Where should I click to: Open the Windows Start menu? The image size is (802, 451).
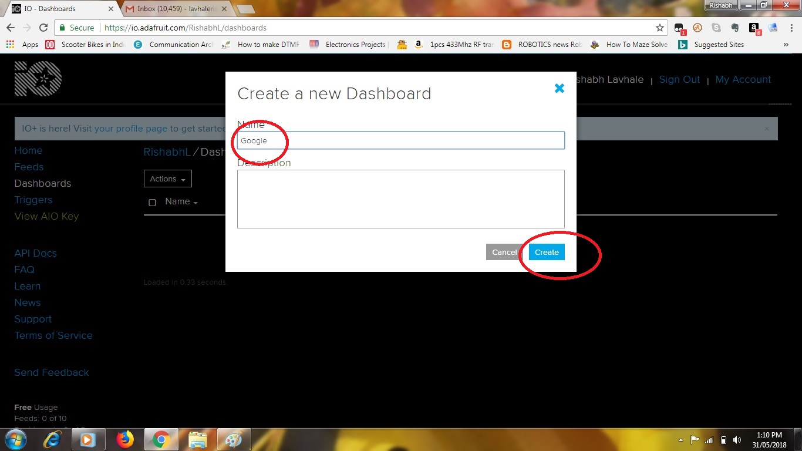coord(15,439)
